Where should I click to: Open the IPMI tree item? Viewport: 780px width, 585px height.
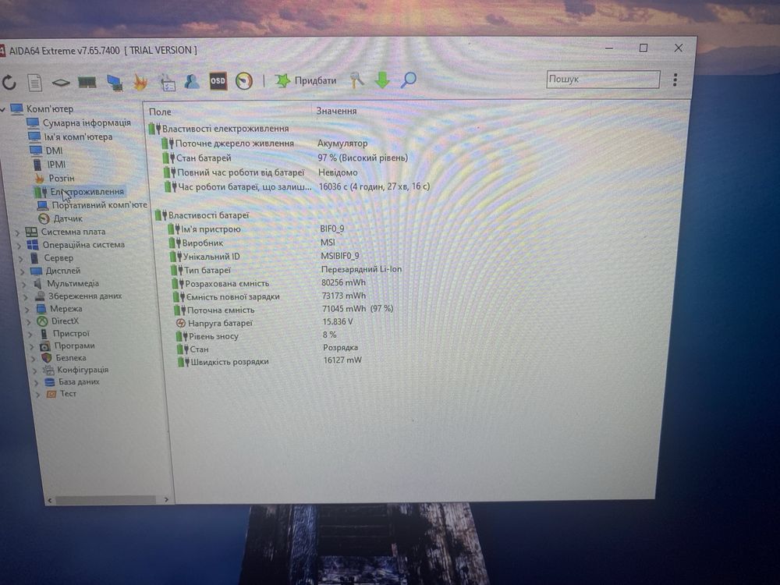(x=56, y=165)
